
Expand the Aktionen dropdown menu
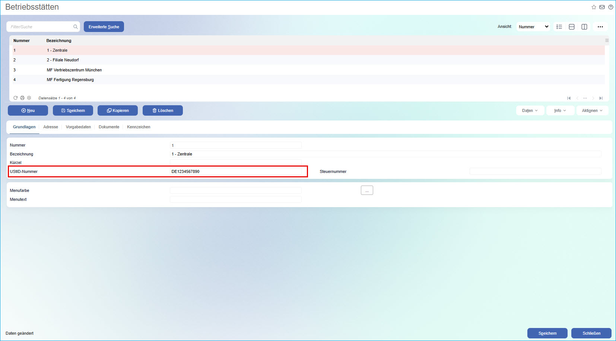tap(592, 110)
